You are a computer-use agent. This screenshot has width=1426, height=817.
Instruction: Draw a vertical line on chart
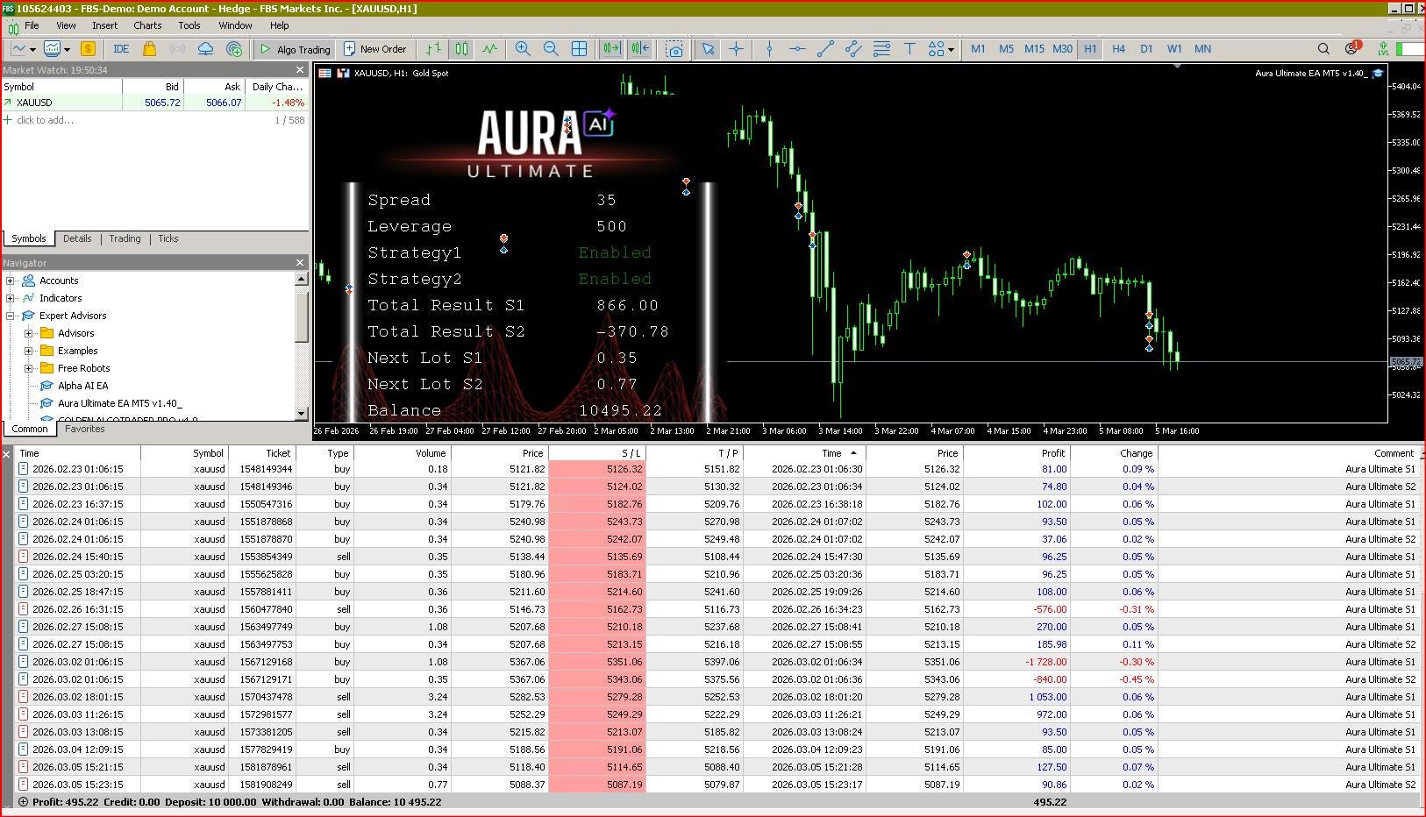tap(769, 49)
